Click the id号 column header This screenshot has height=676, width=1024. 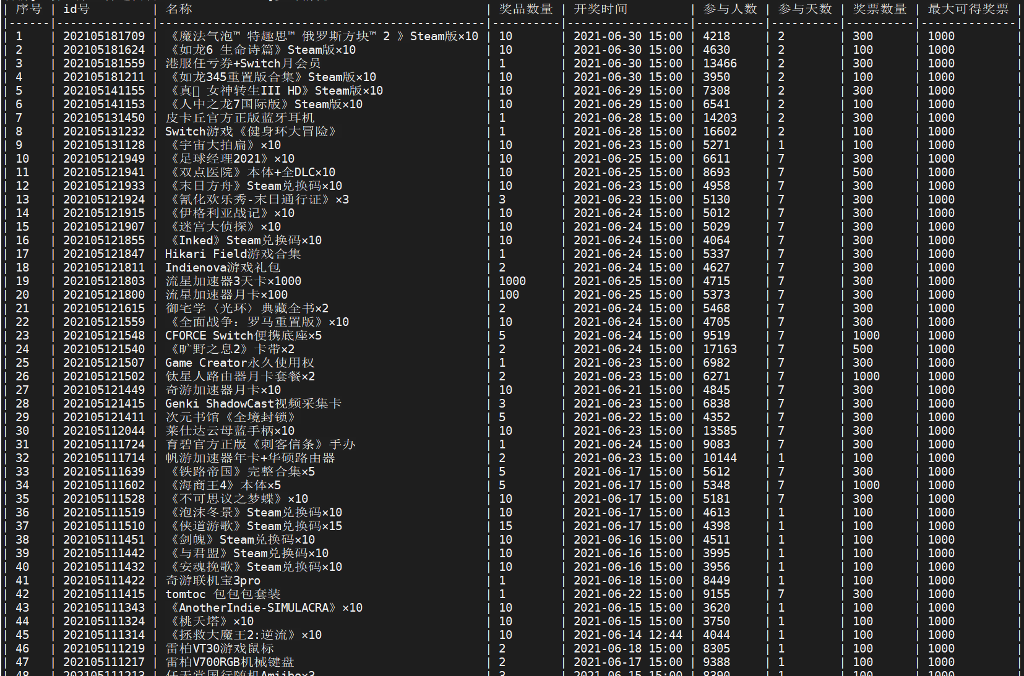[x=76, y=9]
